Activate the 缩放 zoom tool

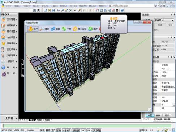point(44,29)
